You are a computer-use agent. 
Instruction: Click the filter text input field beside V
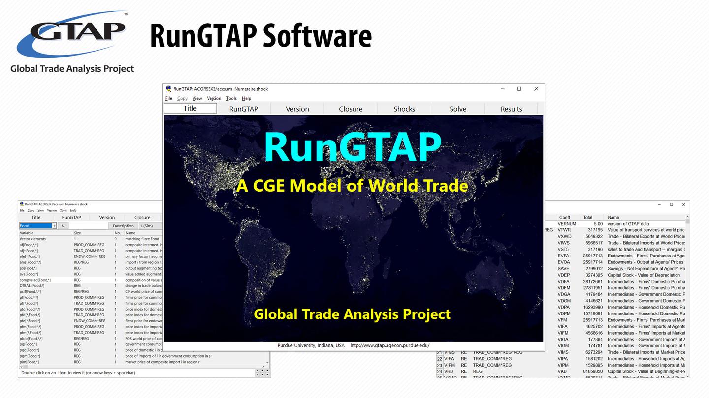pyautogui.click(x=89, y=226)
